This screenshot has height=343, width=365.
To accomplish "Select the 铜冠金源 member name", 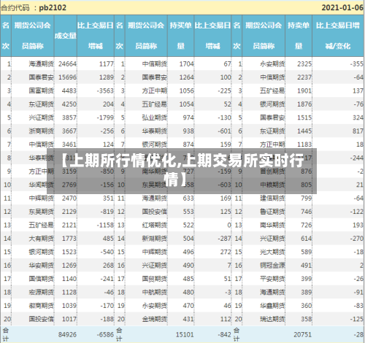I will (x=272, y=265).
